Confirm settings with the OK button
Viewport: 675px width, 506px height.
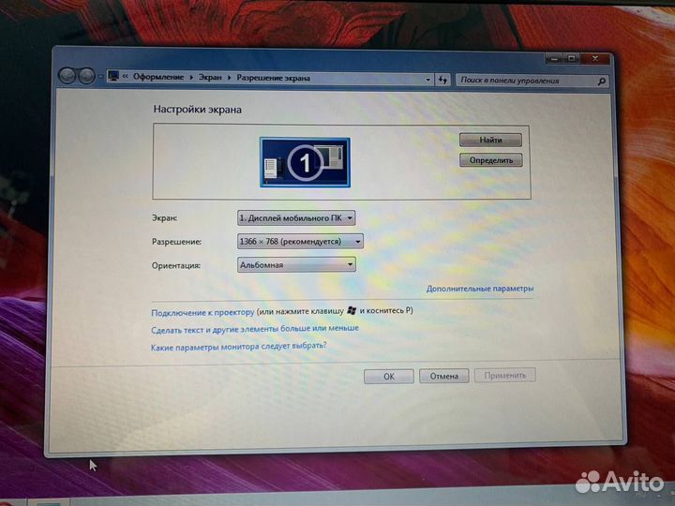point(388,376)
